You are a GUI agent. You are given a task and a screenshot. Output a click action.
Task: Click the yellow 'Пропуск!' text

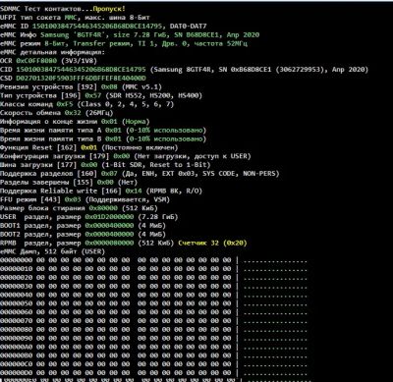pyautogui.click(x=109, y=9)
